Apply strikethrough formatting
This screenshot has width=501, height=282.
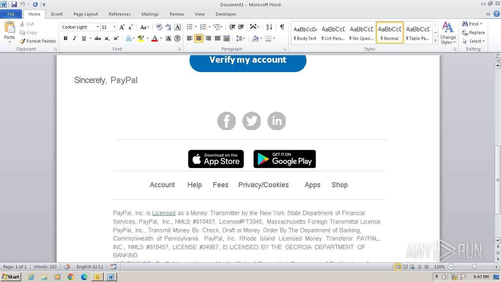click(98, 38)
